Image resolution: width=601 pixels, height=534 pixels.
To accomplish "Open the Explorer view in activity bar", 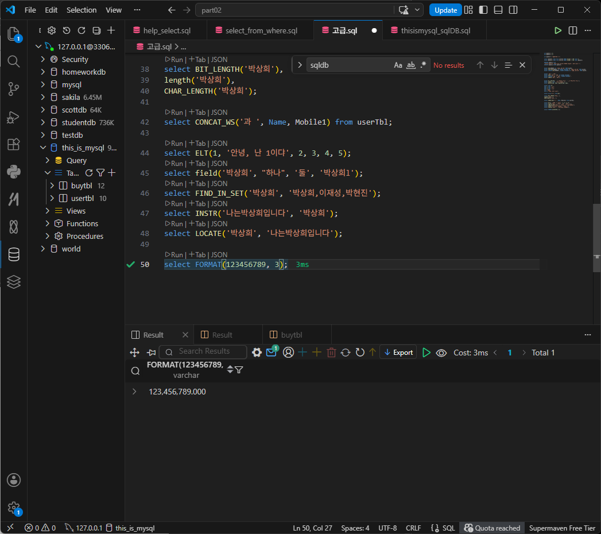I will (14, 34).
